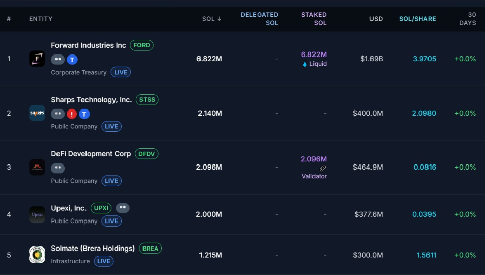Viewport: 485px width, 275px height.
Task: Click the Forward Industries logo icon
Action: click(x=37, y=59)
